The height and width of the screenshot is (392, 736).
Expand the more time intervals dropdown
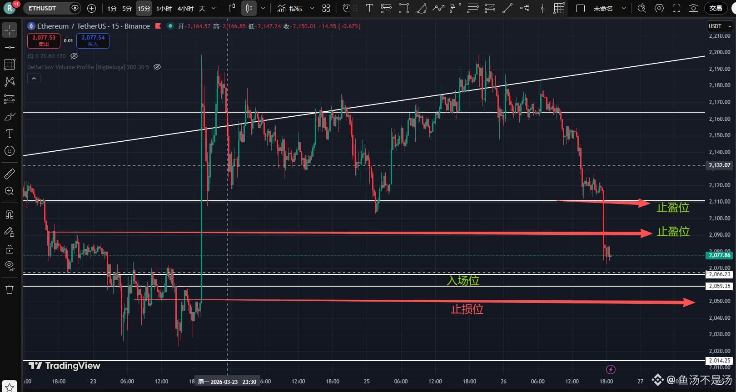214,8
